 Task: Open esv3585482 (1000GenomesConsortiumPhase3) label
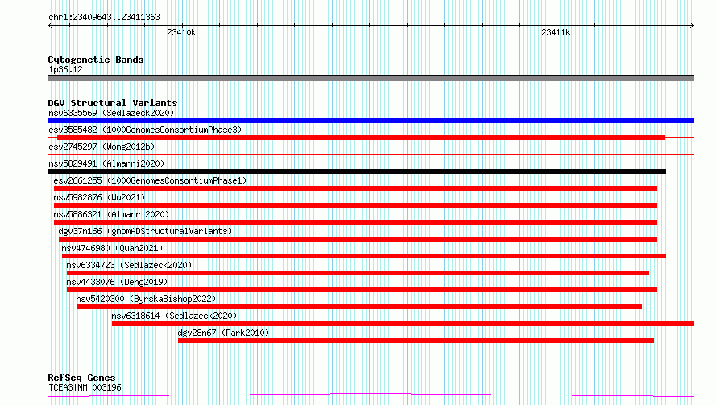coord(145,130)
